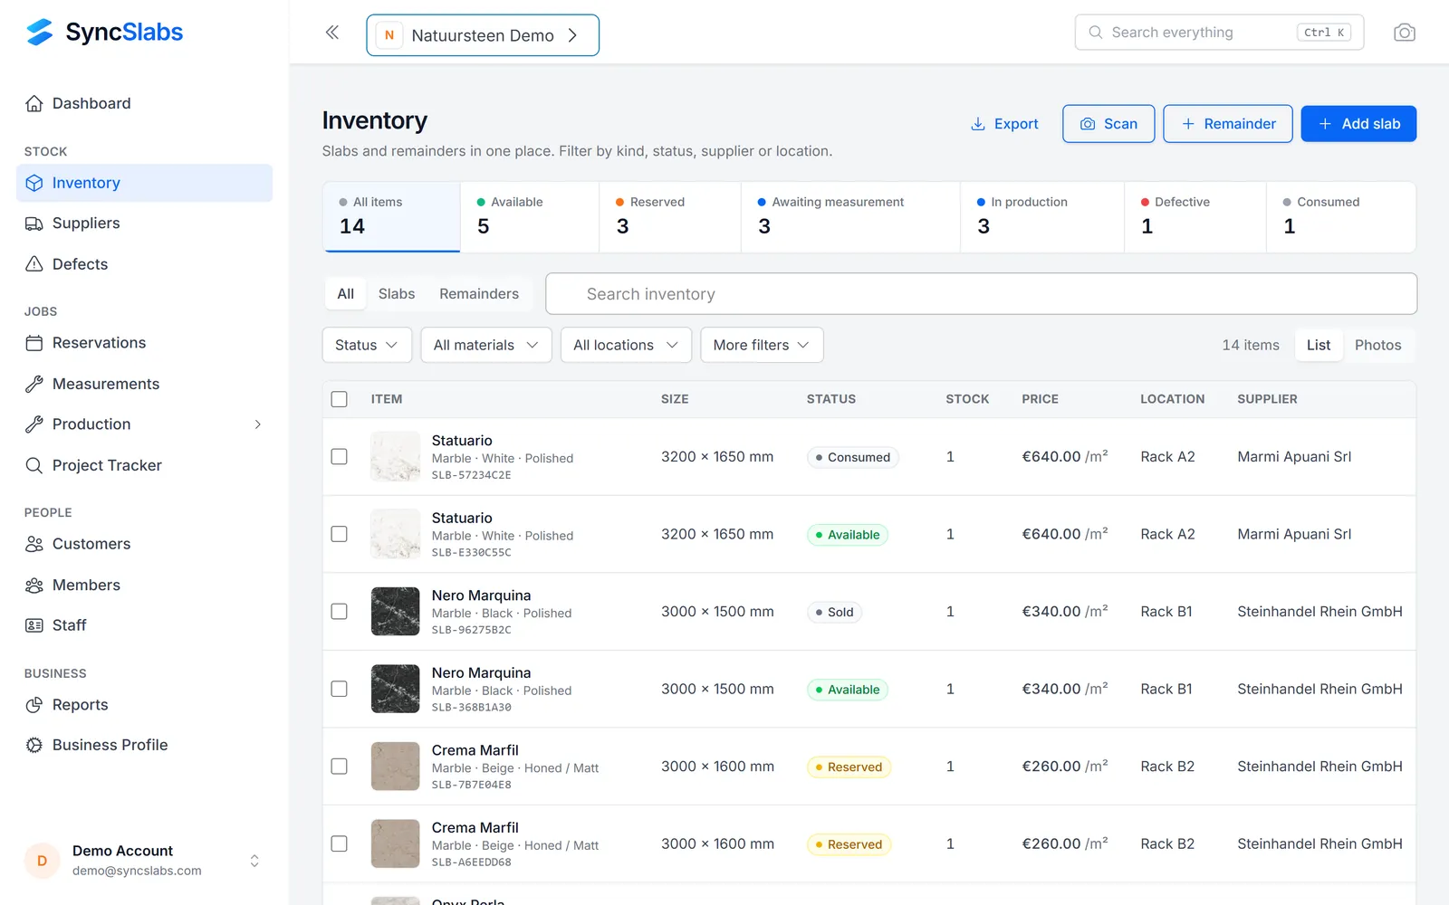The width and height of the screenshot is (1449, 905).
Task: Check the Nero Marquina SLB-368B1A30 row checkbox
Action: point(340,689)
